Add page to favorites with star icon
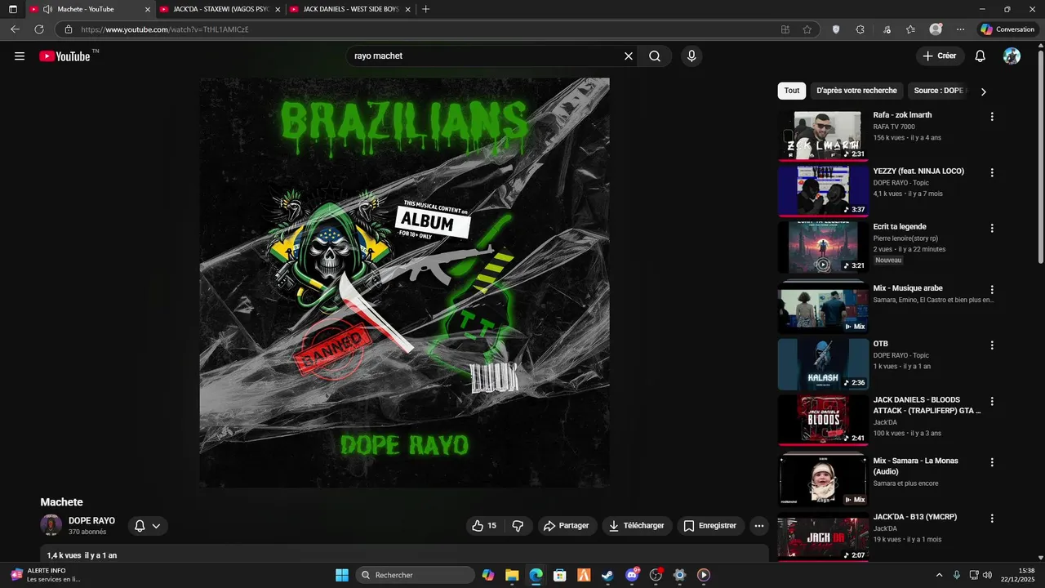The image size is (1045, 588). pos(807,29)
